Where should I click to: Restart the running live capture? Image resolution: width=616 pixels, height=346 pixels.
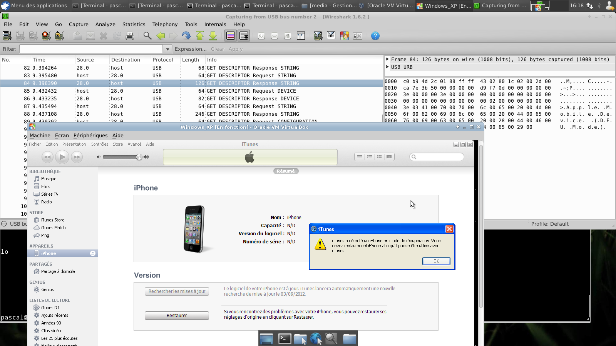(x=59, y=36)
